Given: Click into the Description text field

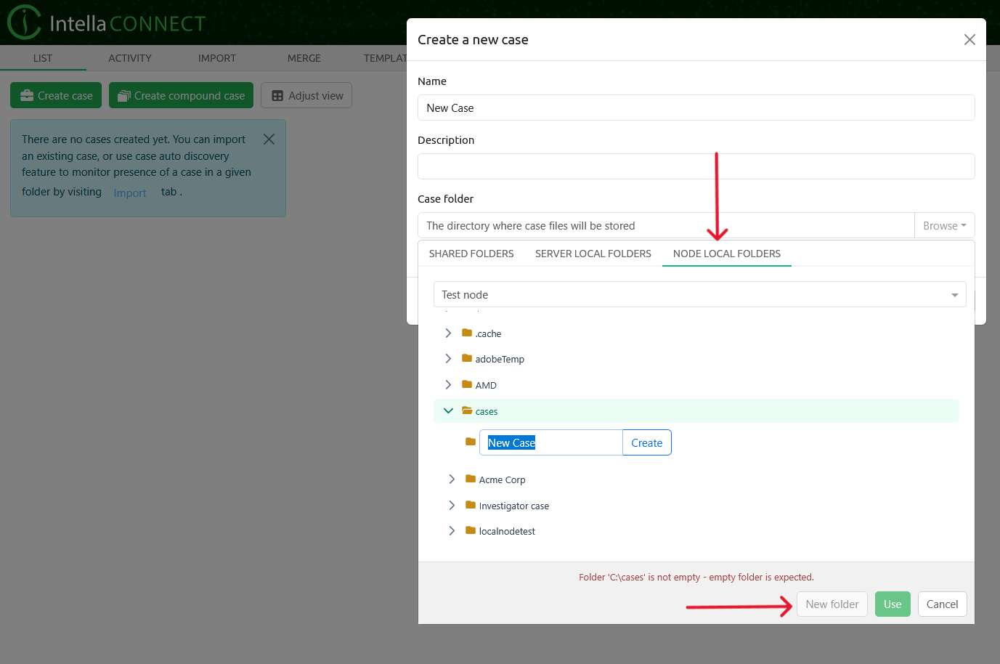Looking at the screenshot, I should click(696, 166).
